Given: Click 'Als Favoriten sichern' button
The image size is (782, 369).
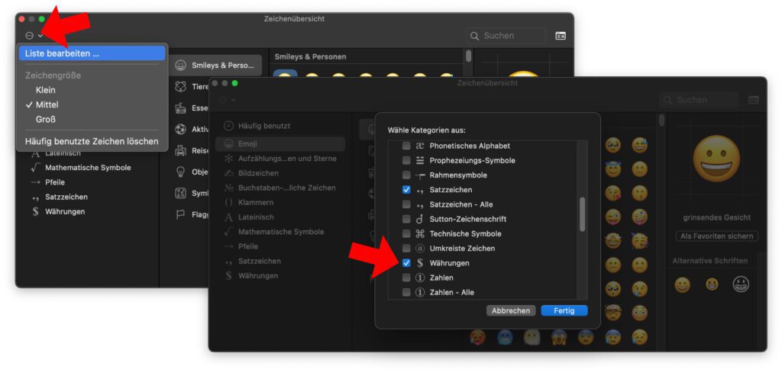Looking at the screenshot, I should (x=716, y=236).
